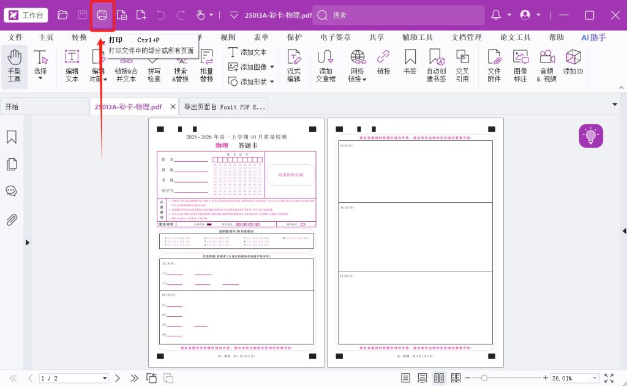Image resolution: width=627 pixels, height=386 pixels.
Task: Expand the 添加图像 dropdown arrow
Action: tap(272, 67)
